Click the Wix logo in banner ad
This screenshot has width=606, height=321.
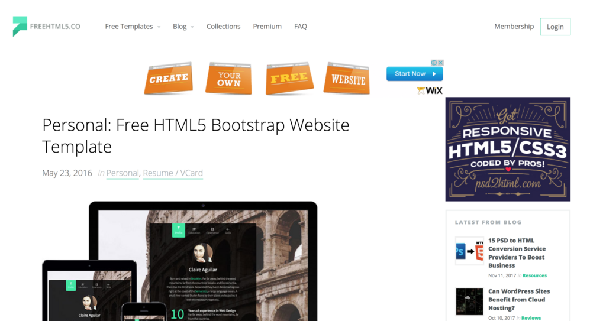(430, 91)
